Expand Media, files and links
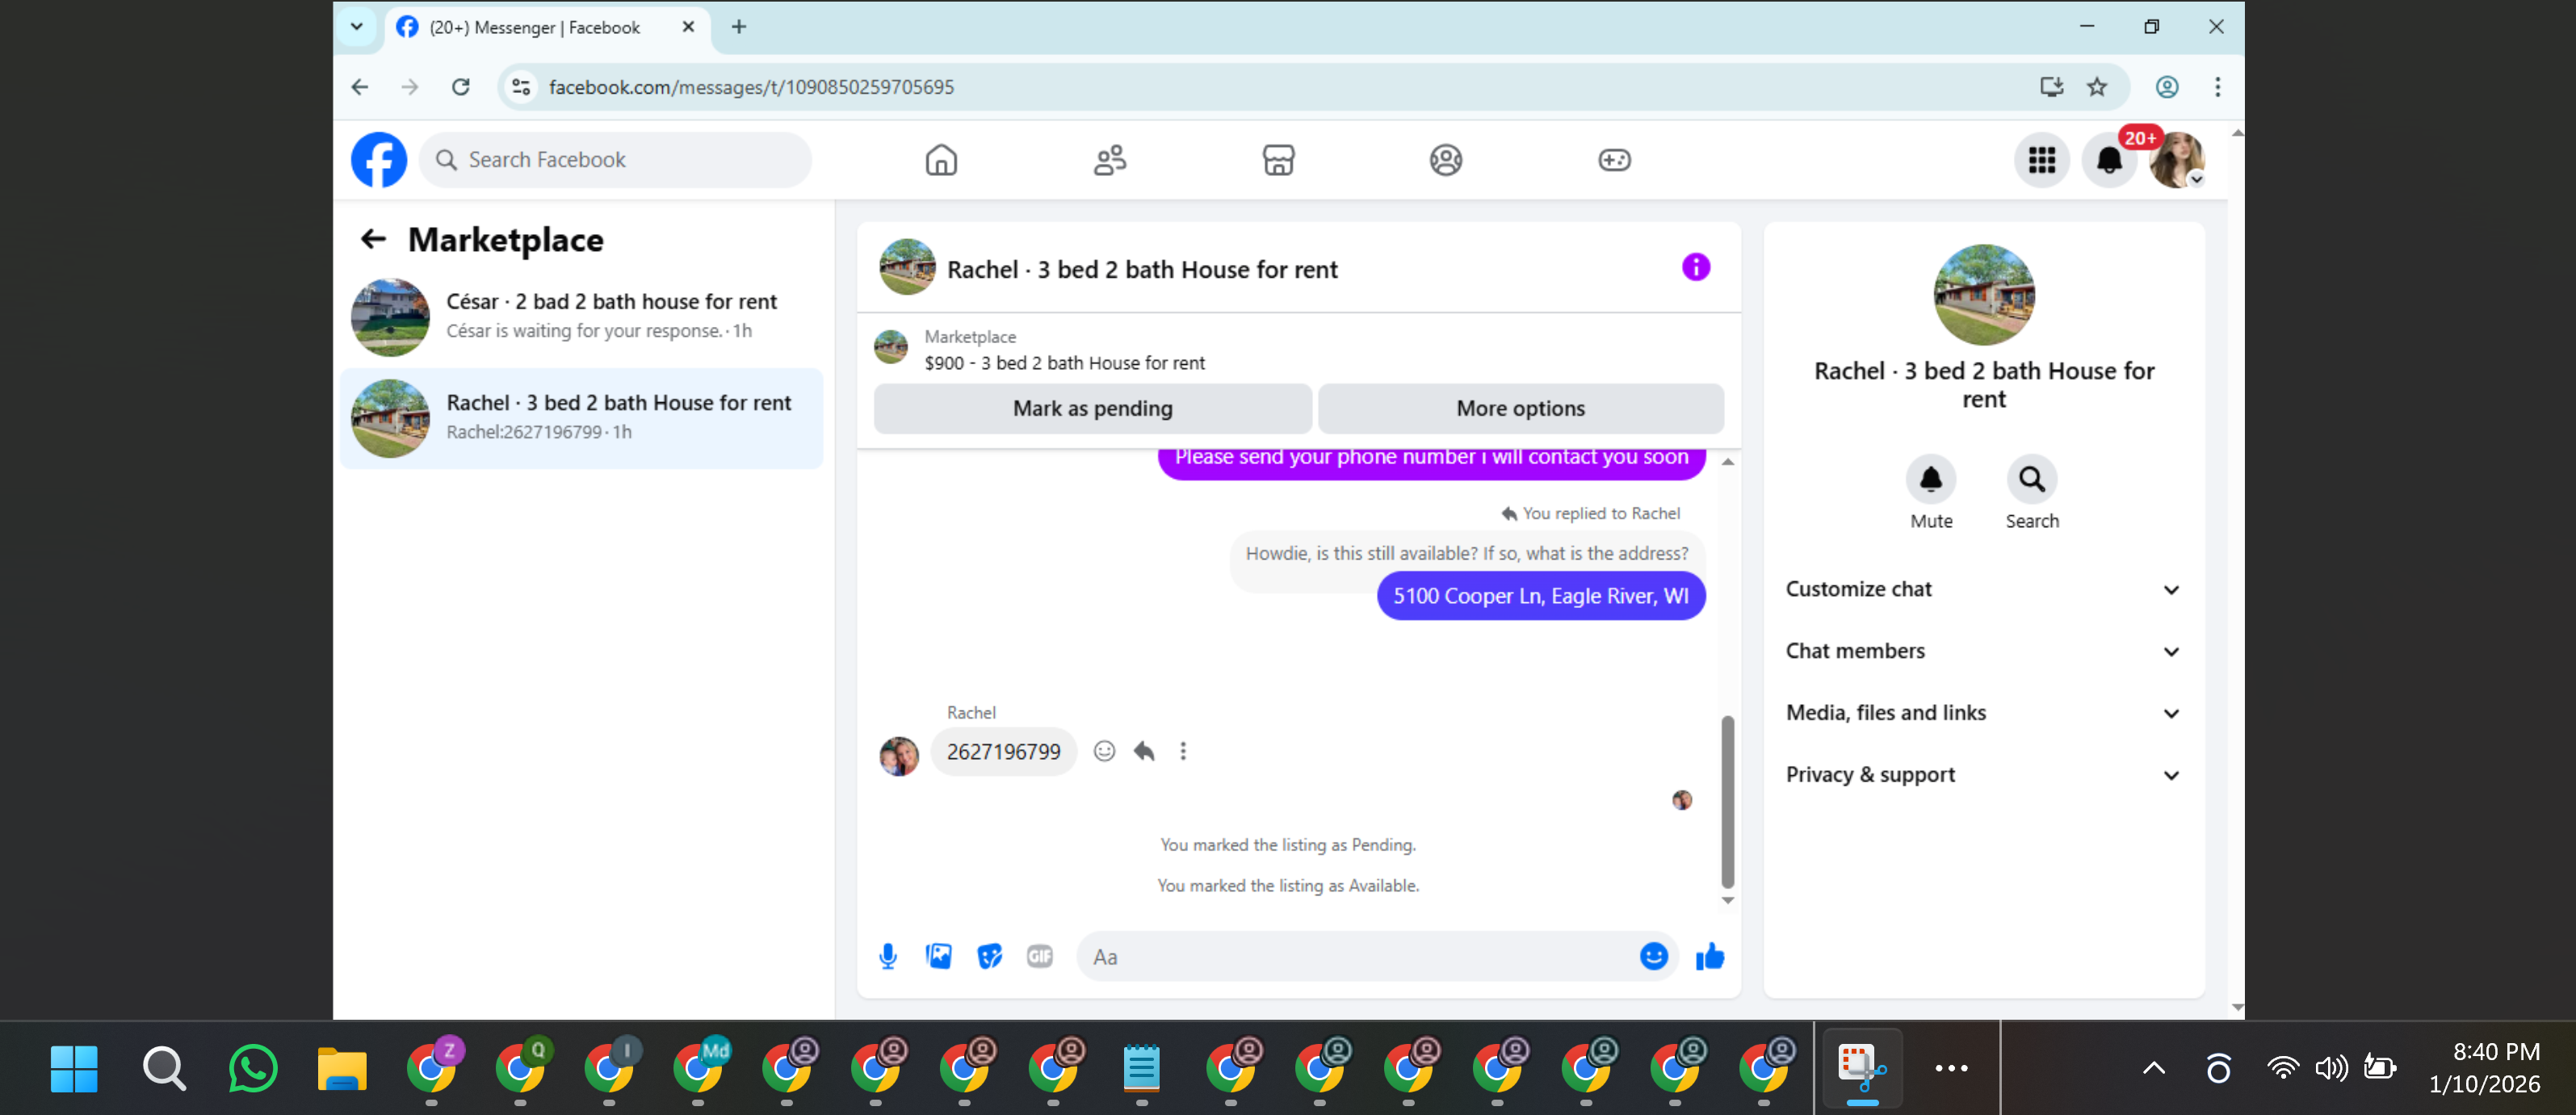2576x1115 pixels. [x=1983, y=713]
